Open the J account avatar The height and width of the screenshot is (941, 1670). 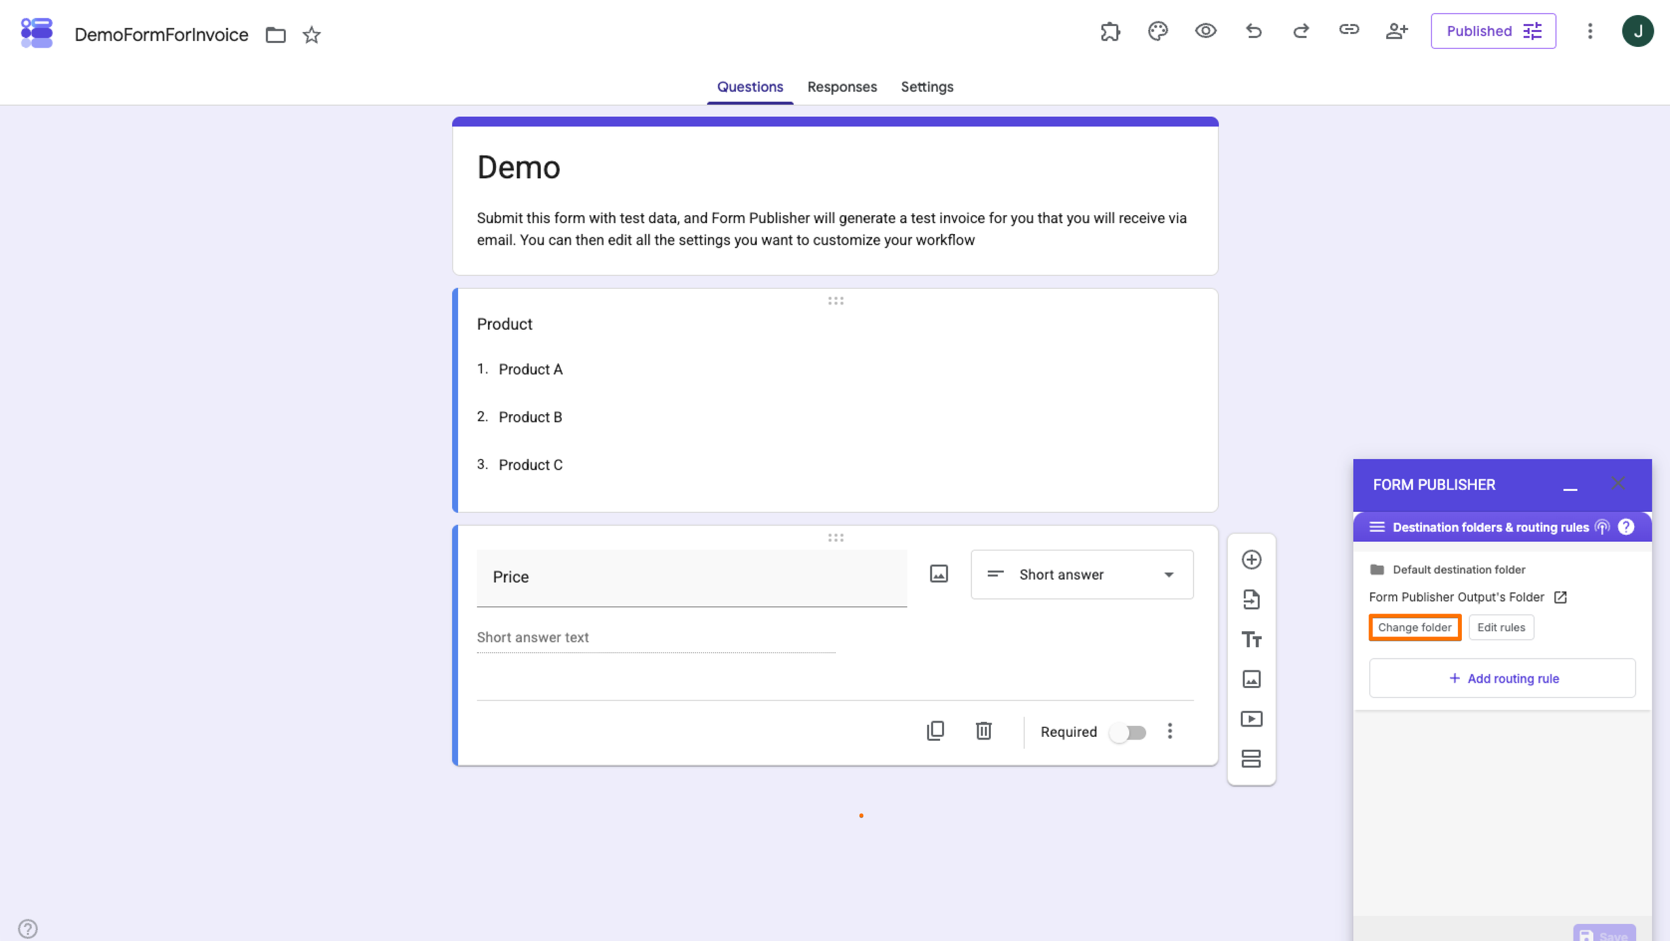[1637, 31]
